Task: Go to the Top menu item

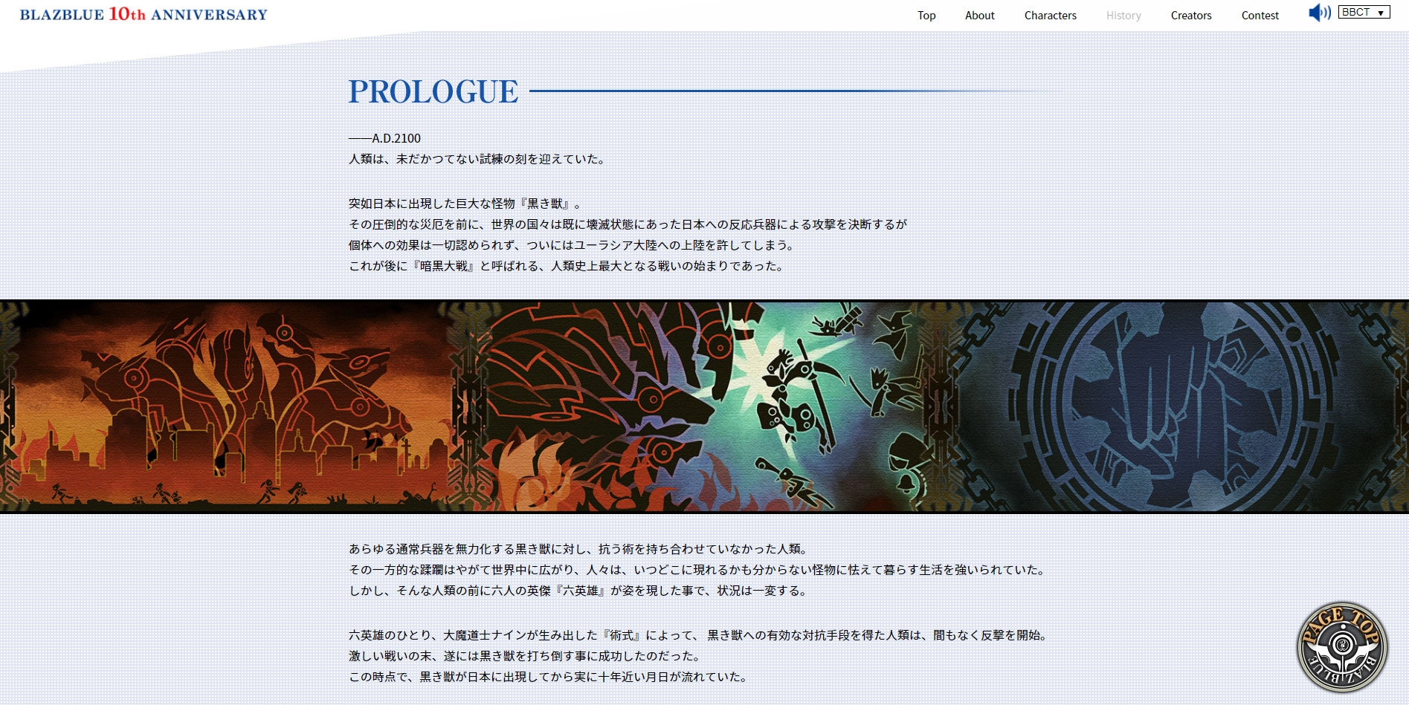Action: pyautogui.click(x=926, y=16)
